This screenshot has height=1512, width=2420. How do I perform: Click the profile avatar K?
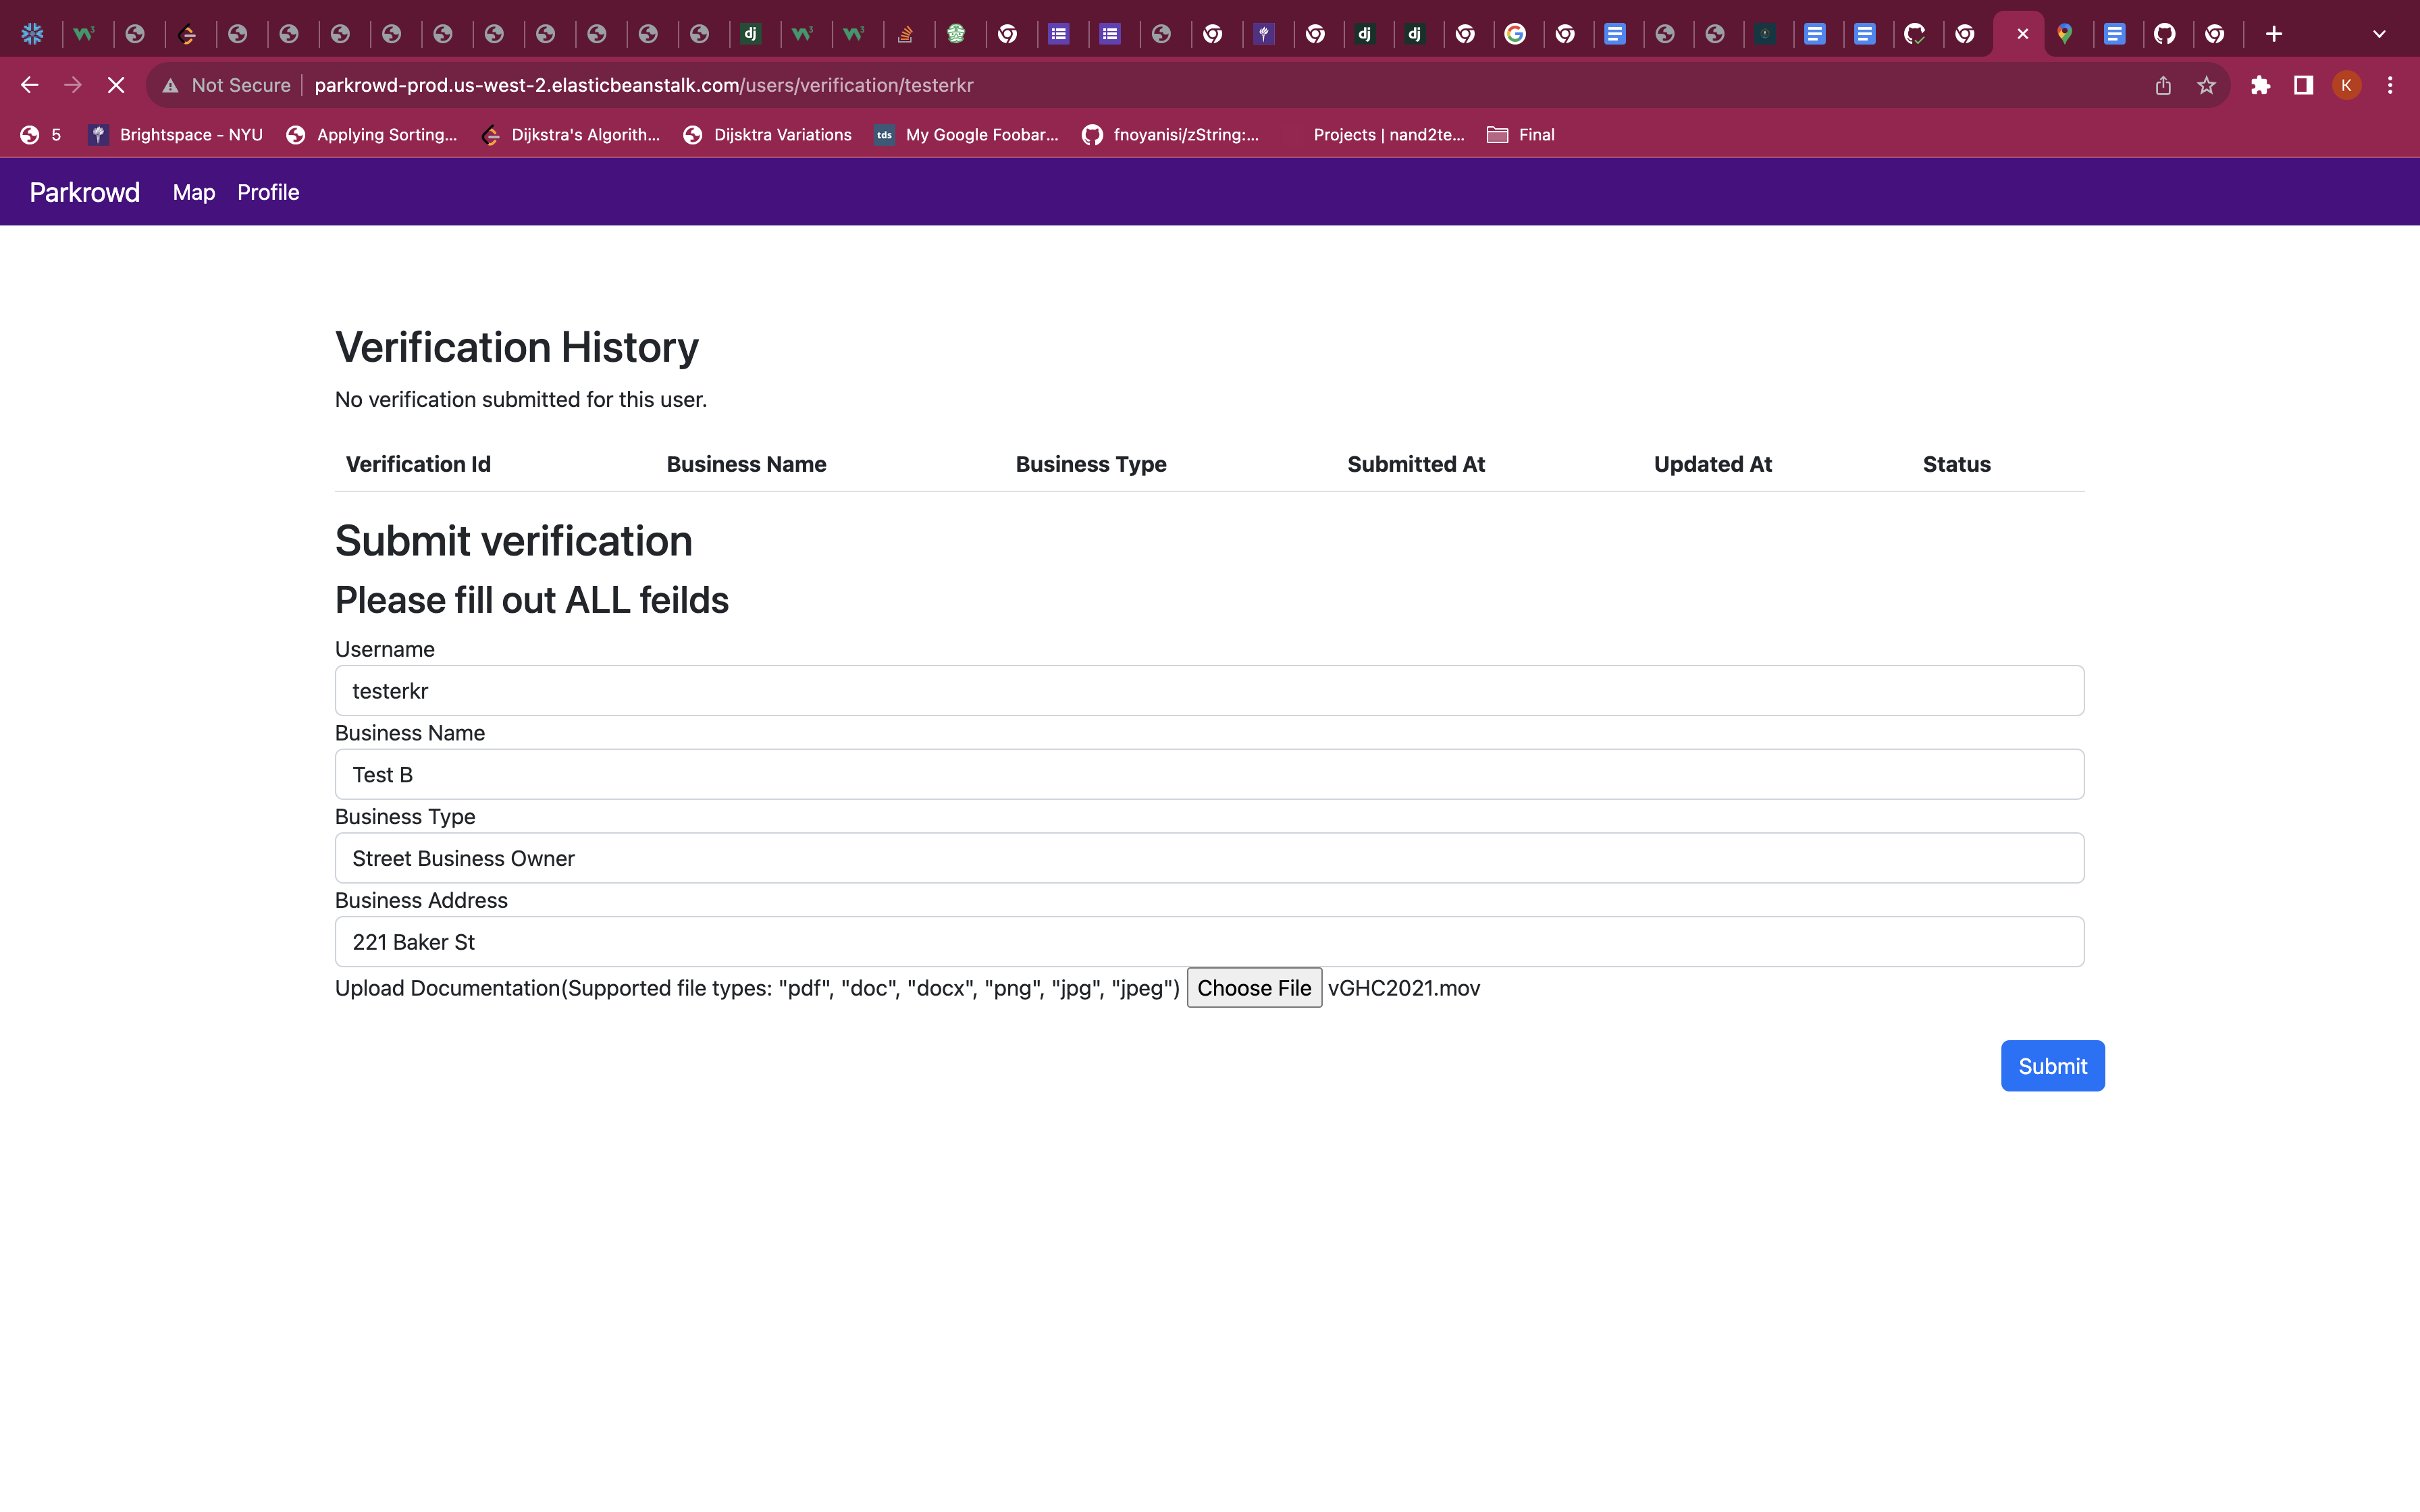click(2346, 85)
